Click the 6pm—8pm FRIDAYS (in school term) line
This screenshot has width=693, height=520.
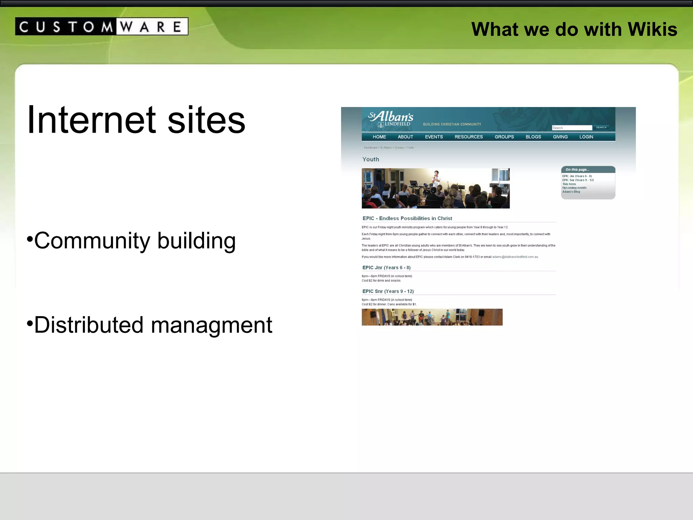point(387,276)
